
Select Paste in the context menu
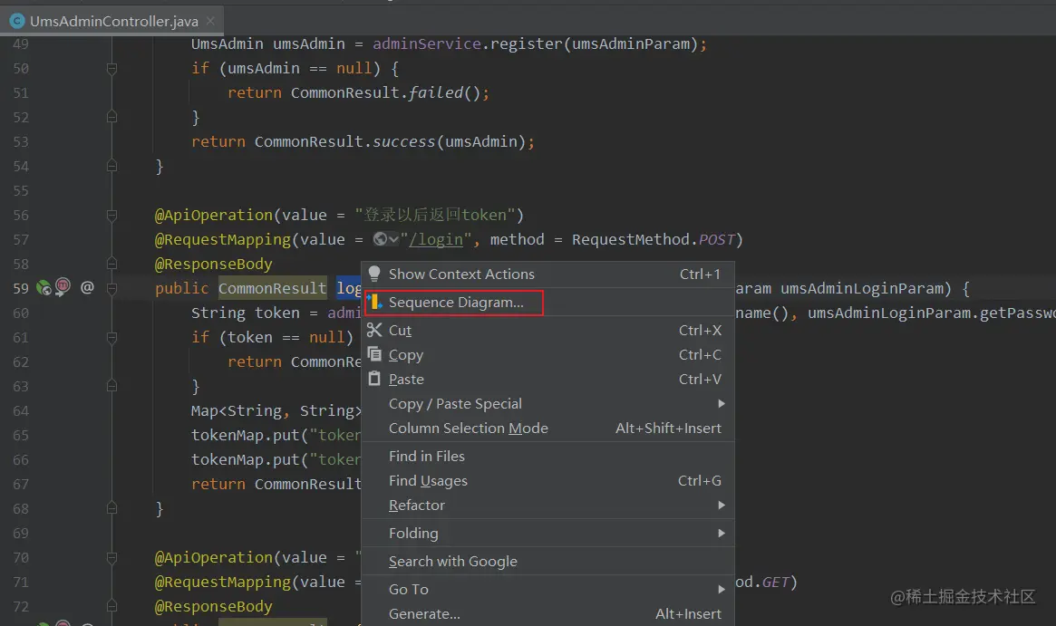(x=548, y=379)
